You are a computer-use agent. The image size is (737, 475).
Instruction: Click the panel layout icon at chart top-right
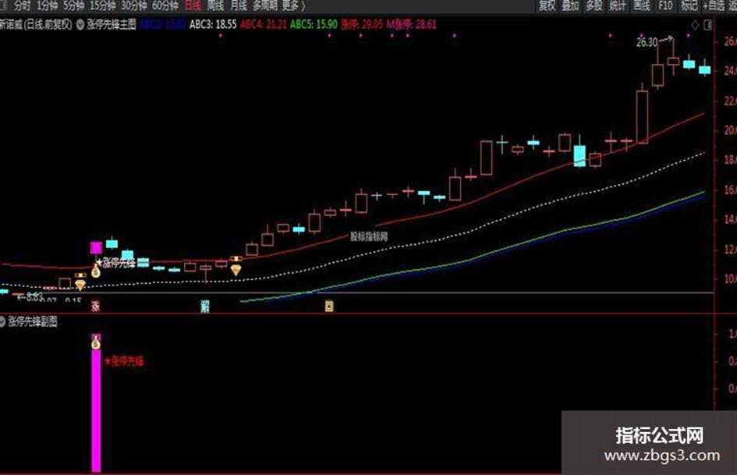tap(708, 25)
